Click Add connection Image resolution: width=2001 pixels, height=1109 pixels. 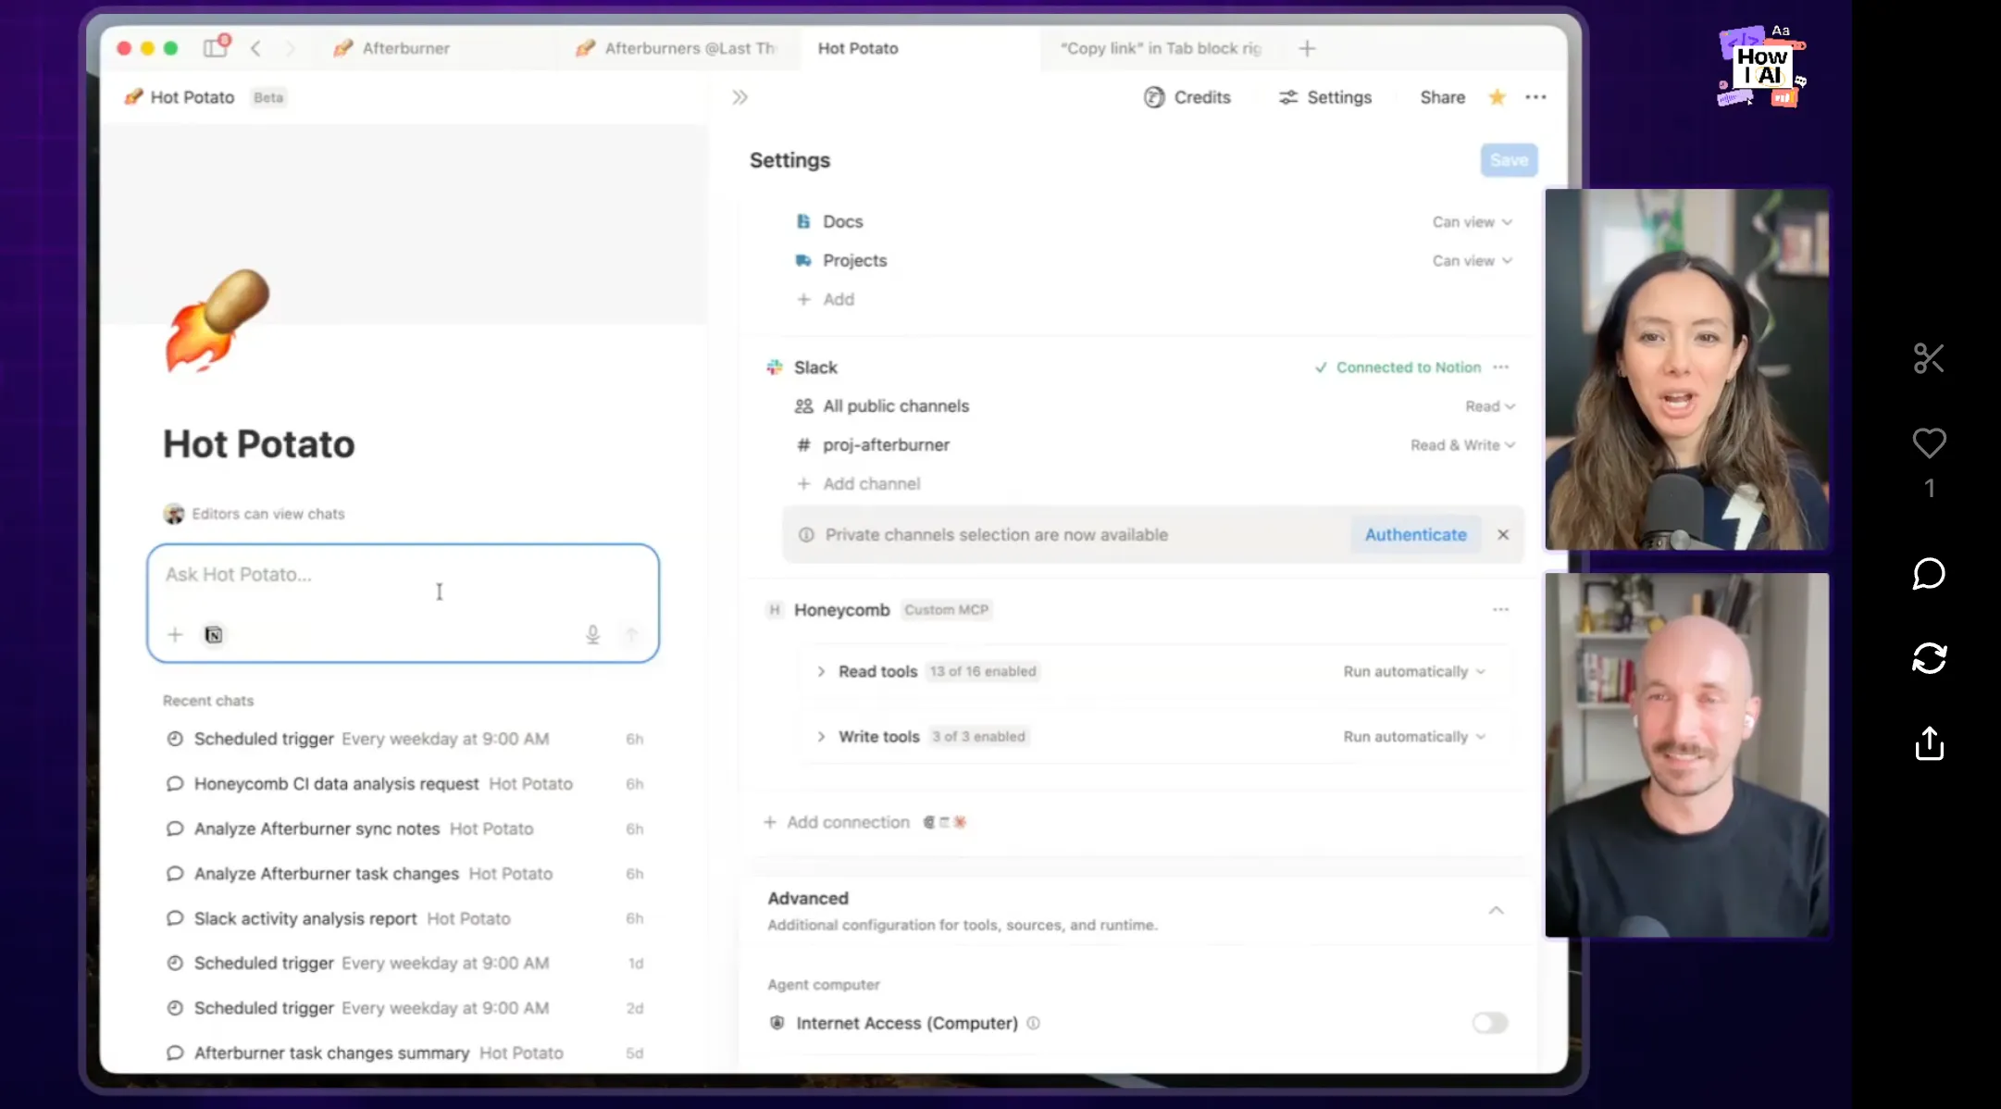pos(838,823)
